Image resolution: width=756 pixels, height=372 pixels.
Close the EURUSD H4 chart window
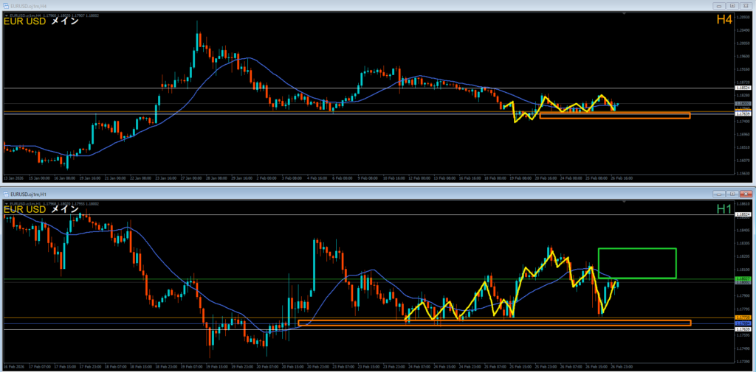746,6
